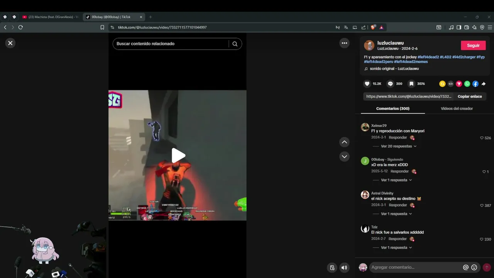Screen dimensions: 494x278
Task: Open Brave Shields lion icon
Action: 373,27
